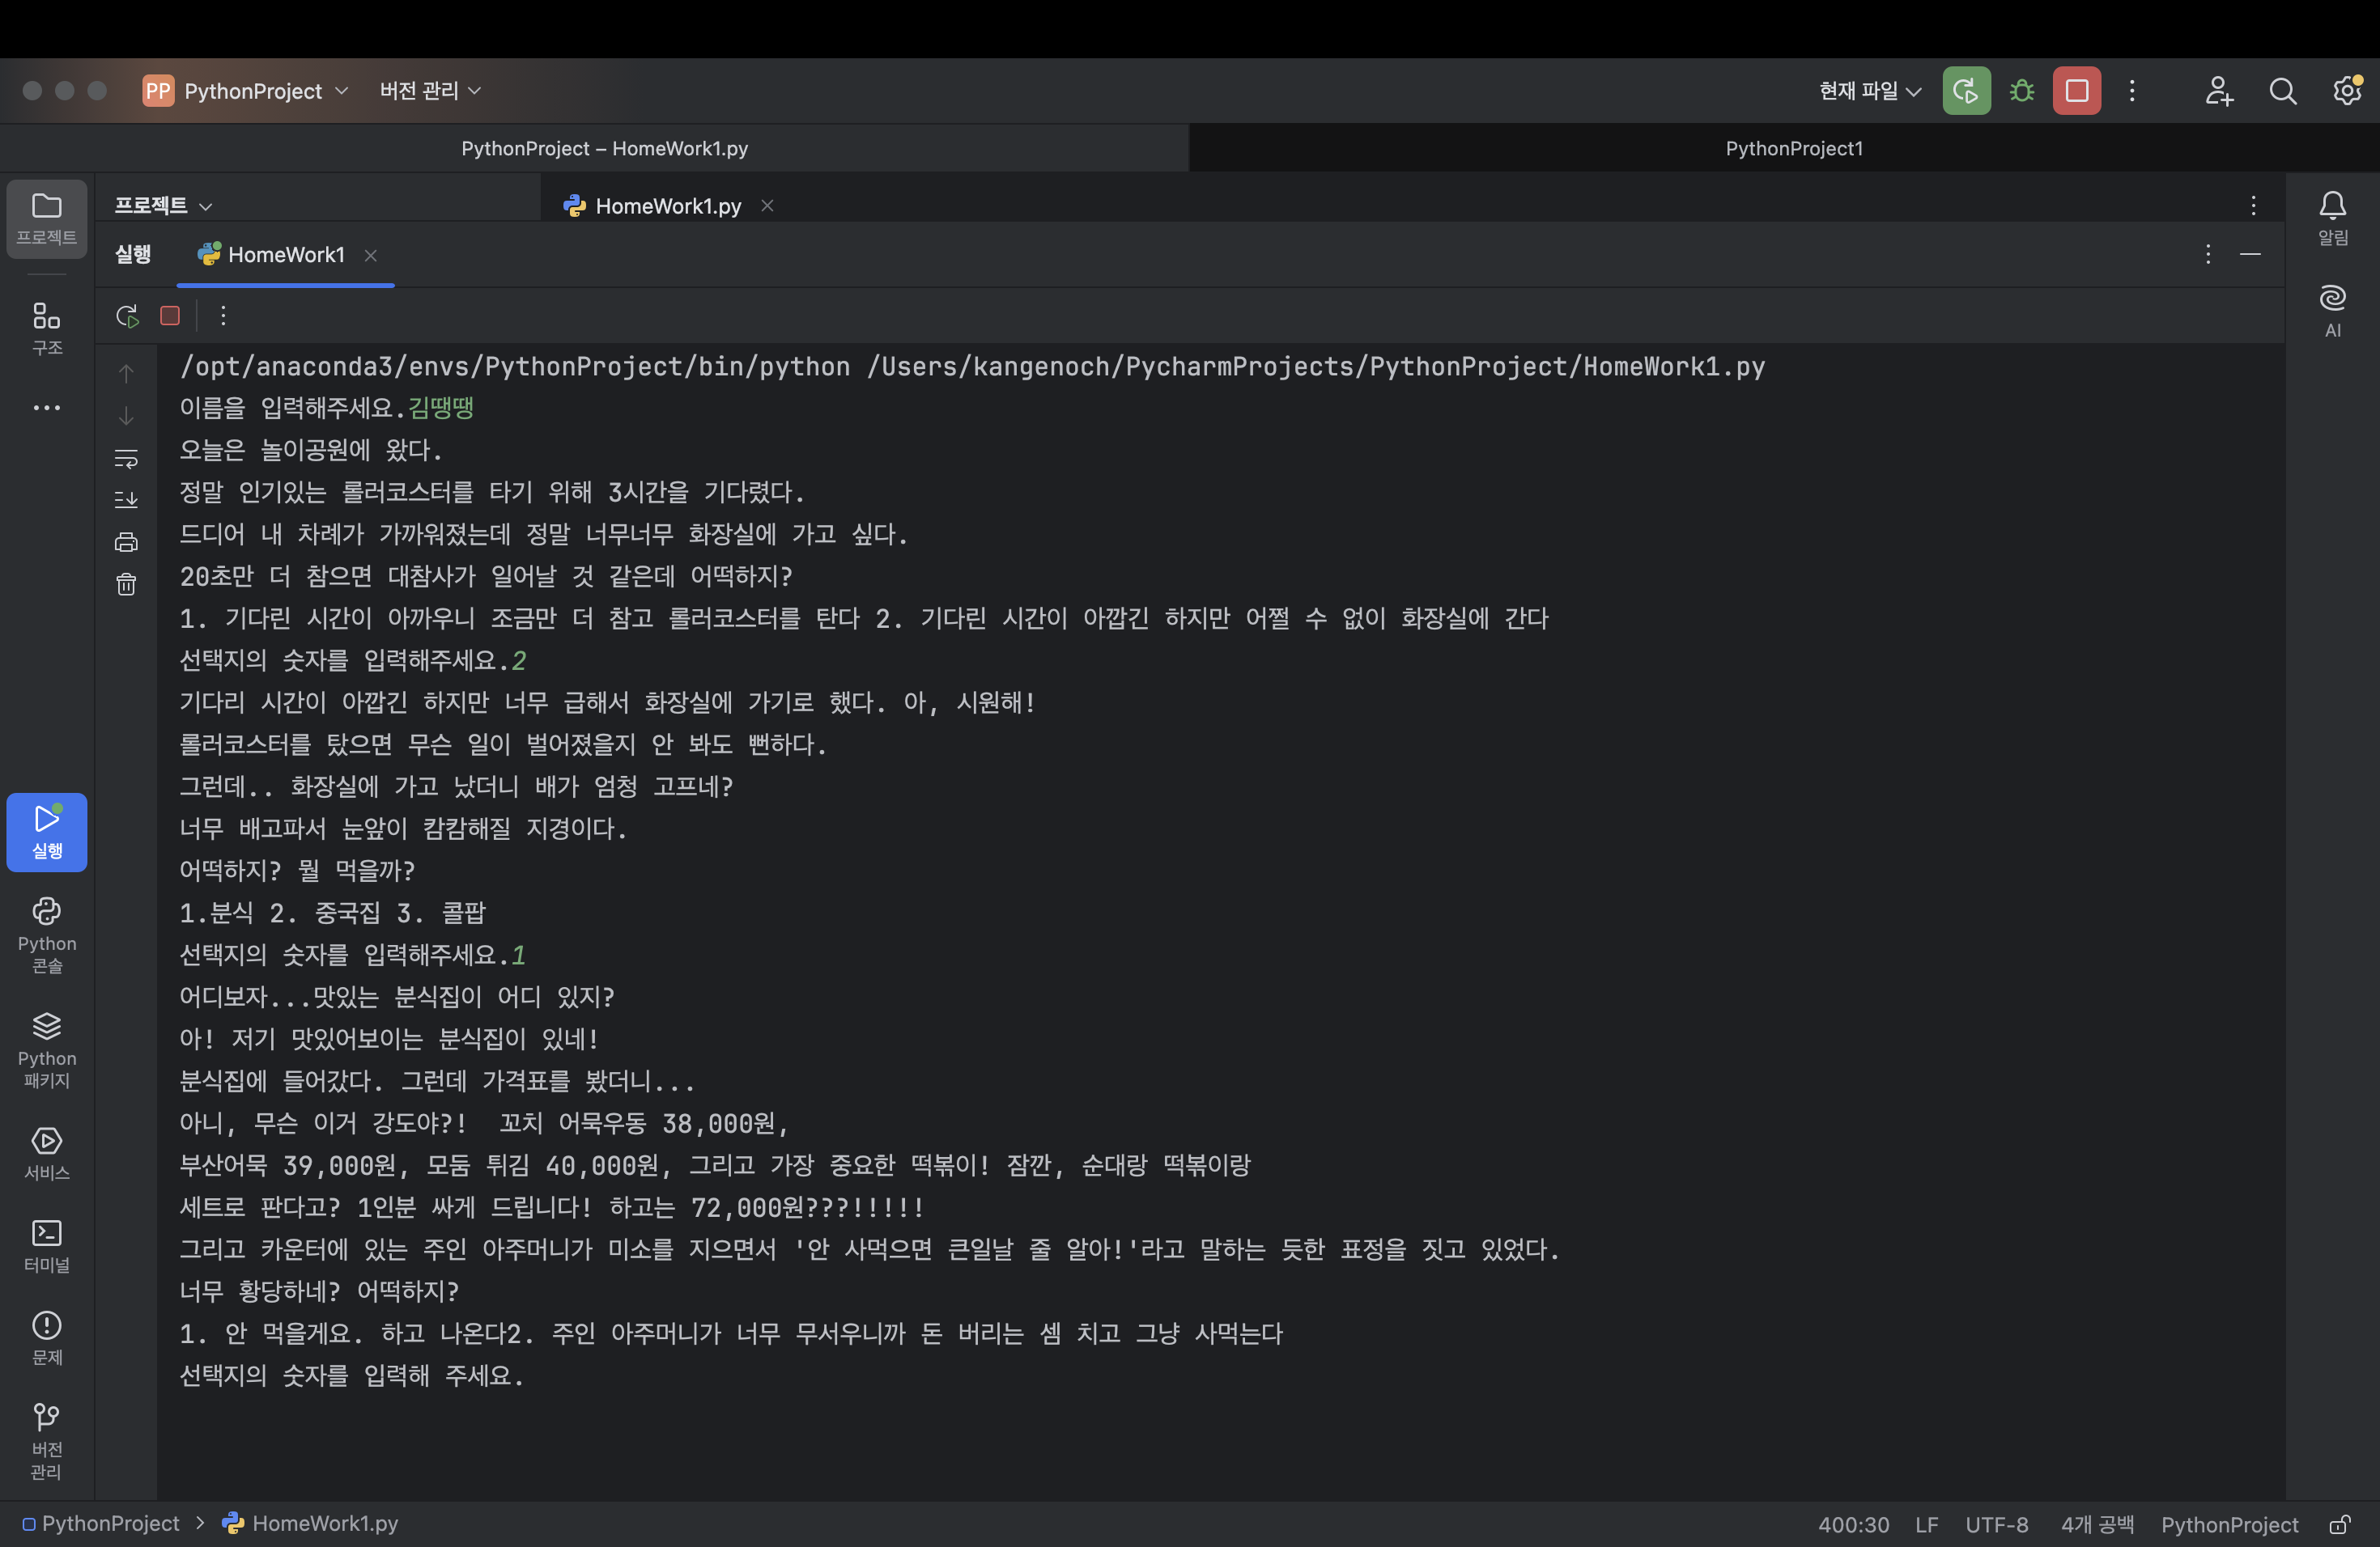Screen dimensions: 2380x1547
Task: Open the 버전 관리 dropdown menu
Action: click(x=430, y=91)
